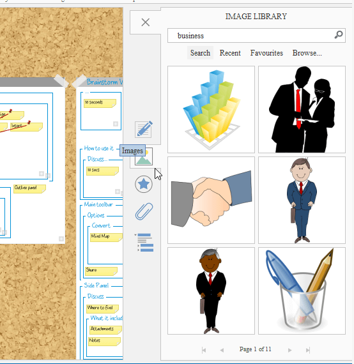Jump to last page of results
The height and width of the screenshot is (364, 354).
click(x=308, y=350)
